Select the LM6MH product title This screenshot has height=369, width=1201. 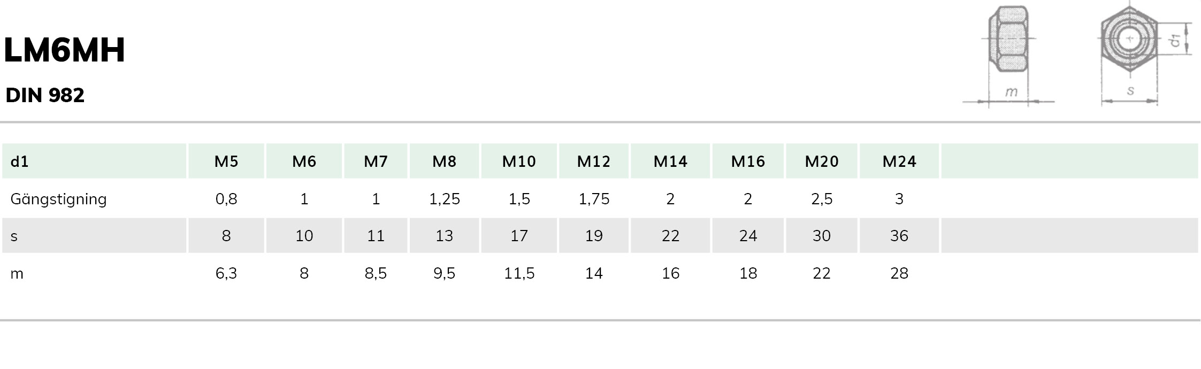pos(64,50)
